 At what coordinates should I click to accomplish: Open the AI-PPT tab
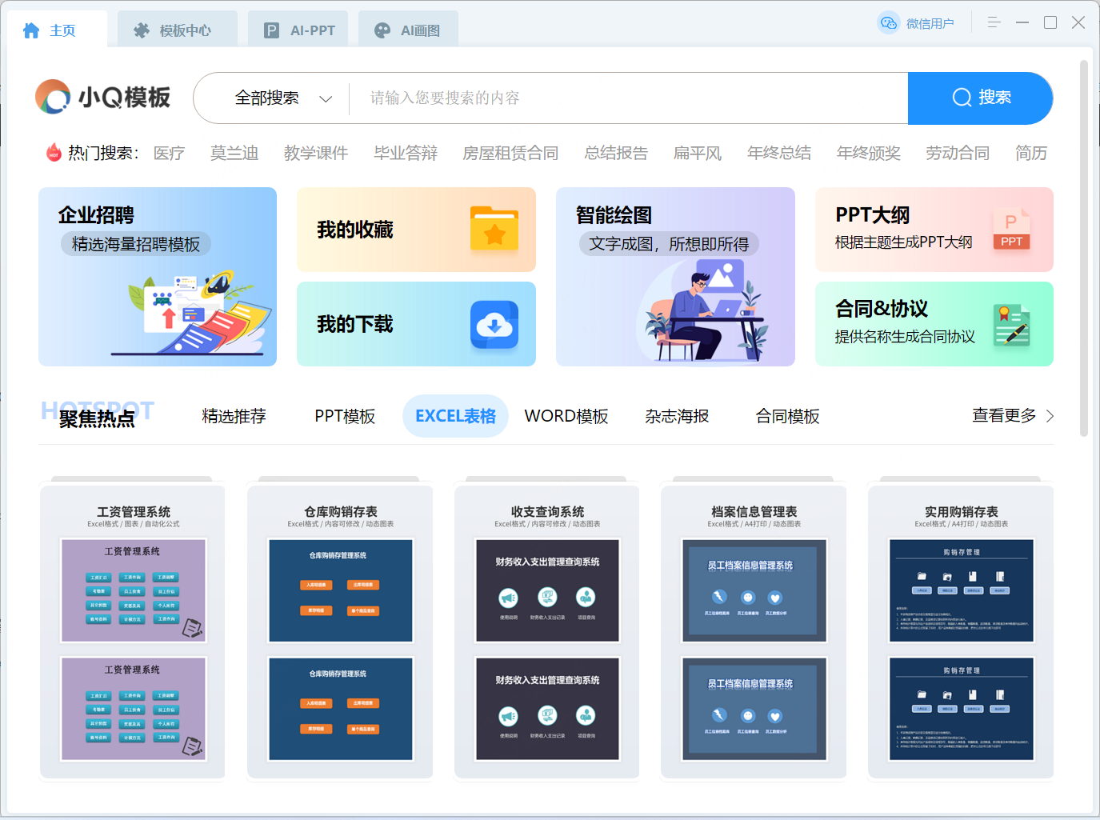click(x=300, y=30)
